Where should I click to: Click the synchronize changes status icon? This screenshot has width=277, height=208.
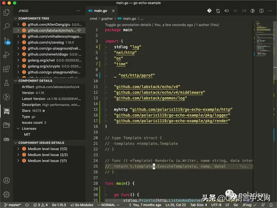click(27, 205)
